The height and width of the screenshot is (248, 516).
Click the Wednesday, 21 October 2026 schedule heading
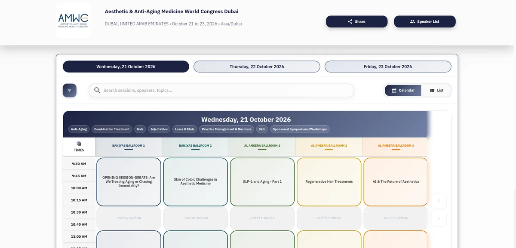coord(246,120)
